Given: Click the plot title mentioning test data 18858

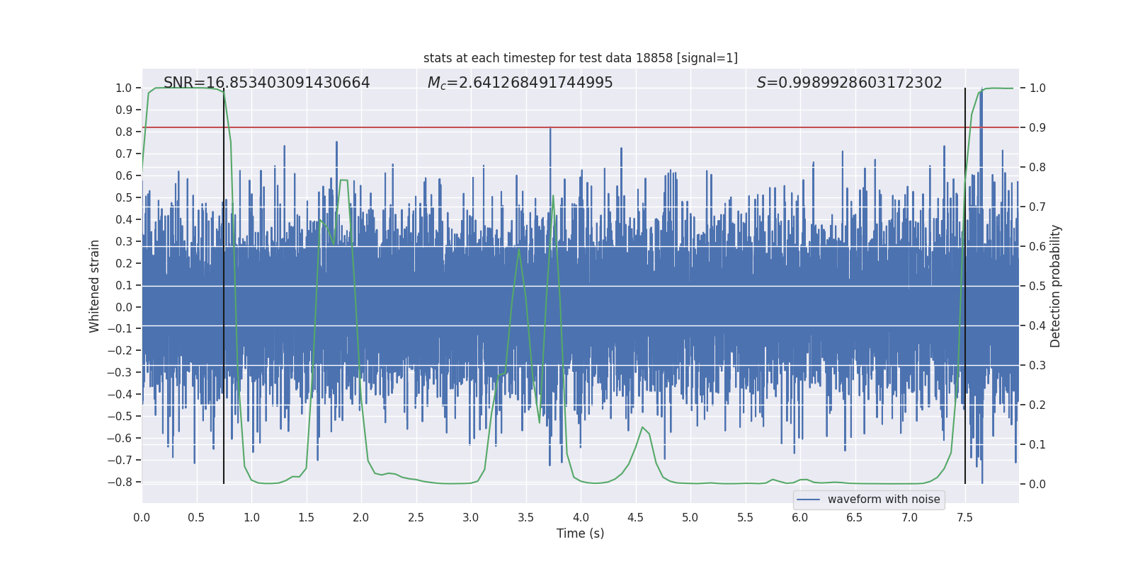Looking at the screenshot, I should [581, 58].
